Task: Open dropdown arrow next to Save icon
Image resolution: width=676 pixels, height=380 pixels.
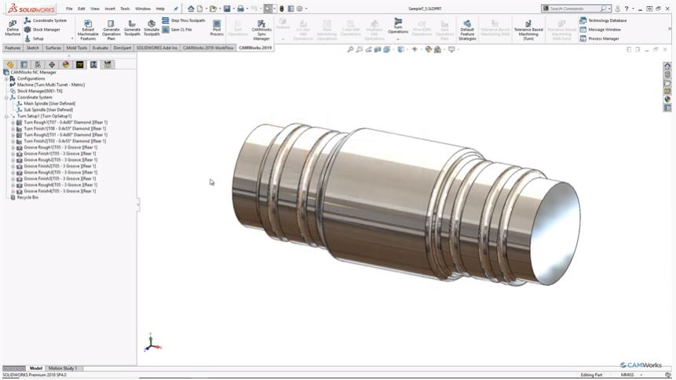Action: click(x=233, y=9)
